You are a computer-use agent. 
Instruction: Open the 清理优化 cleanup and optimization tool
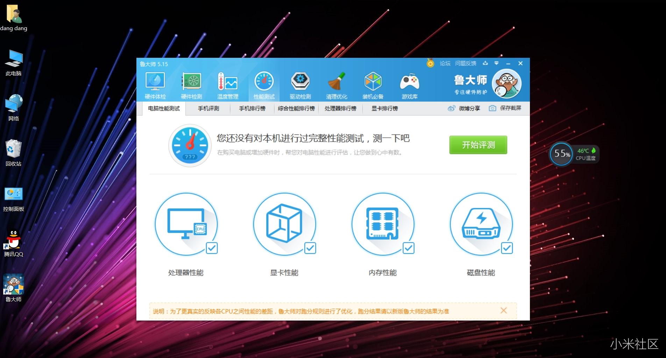[336, 84]
